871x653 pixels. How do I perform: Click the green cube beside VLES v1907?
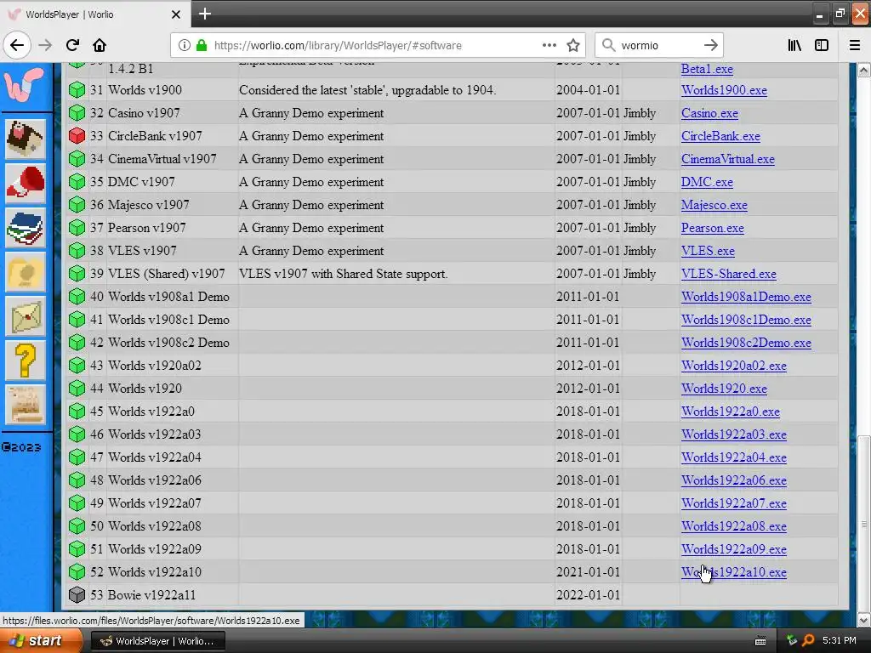[77, 251]
